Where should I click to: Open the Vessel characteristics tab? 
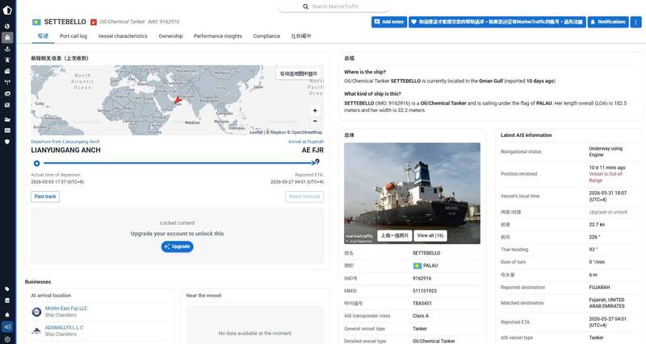[x=123, y=36]
